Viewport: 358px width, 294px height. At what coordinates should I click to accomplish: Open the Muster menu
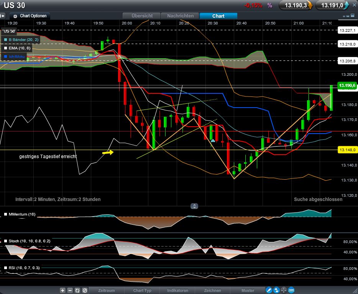coord(248,290)
